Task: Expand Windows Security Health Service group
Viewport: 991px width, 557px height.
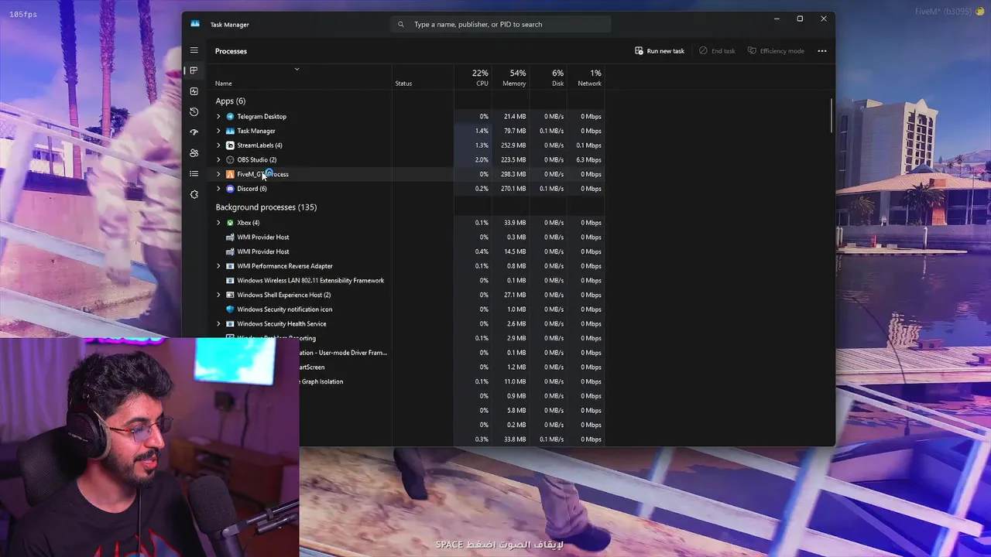Action: pos(218,323)
